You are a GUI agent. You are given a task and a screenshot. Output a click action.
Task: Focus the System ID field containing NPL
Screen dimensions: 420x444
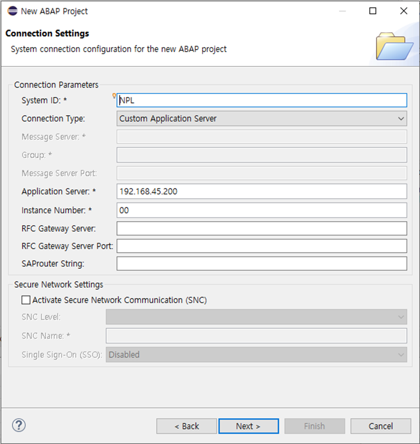(x=262, y=100)
